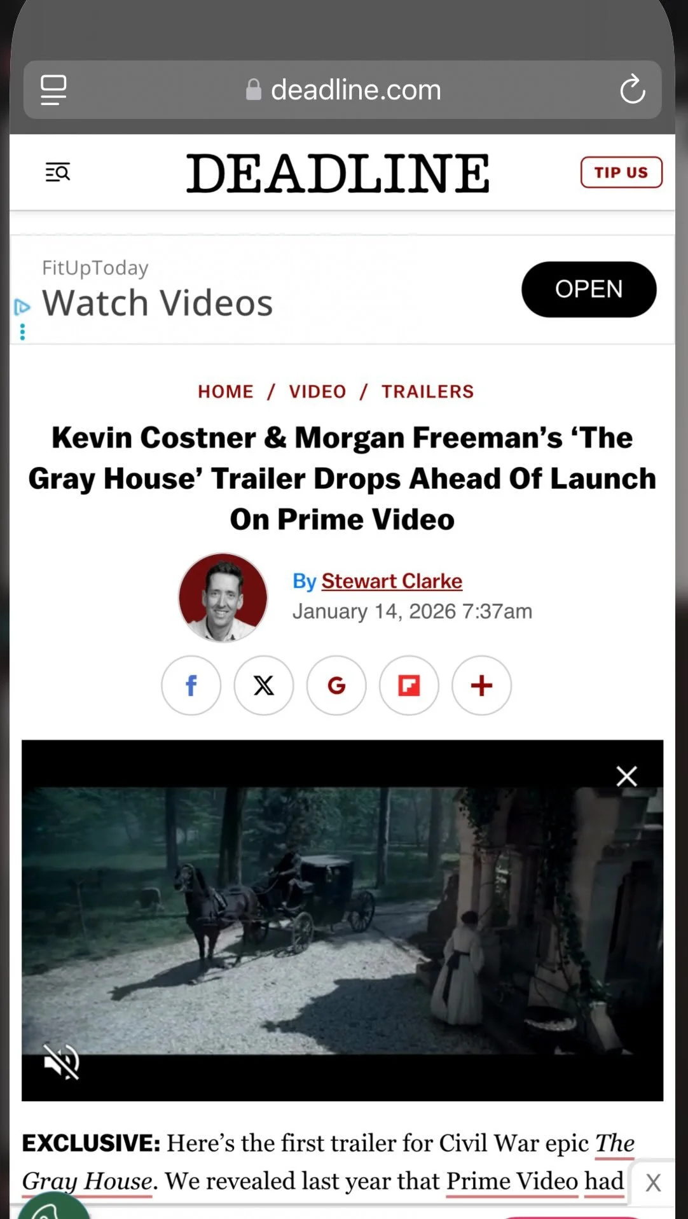The image size is (688, 1219).
Task: Click the TIP US button
Action: click(621, 172)
